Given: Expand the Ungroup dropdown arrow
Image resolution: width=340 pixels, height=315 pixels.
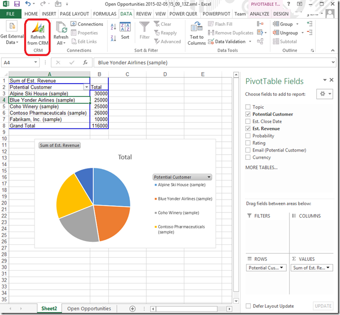Looking at the screenshot, I should click(x=302, y=33).
